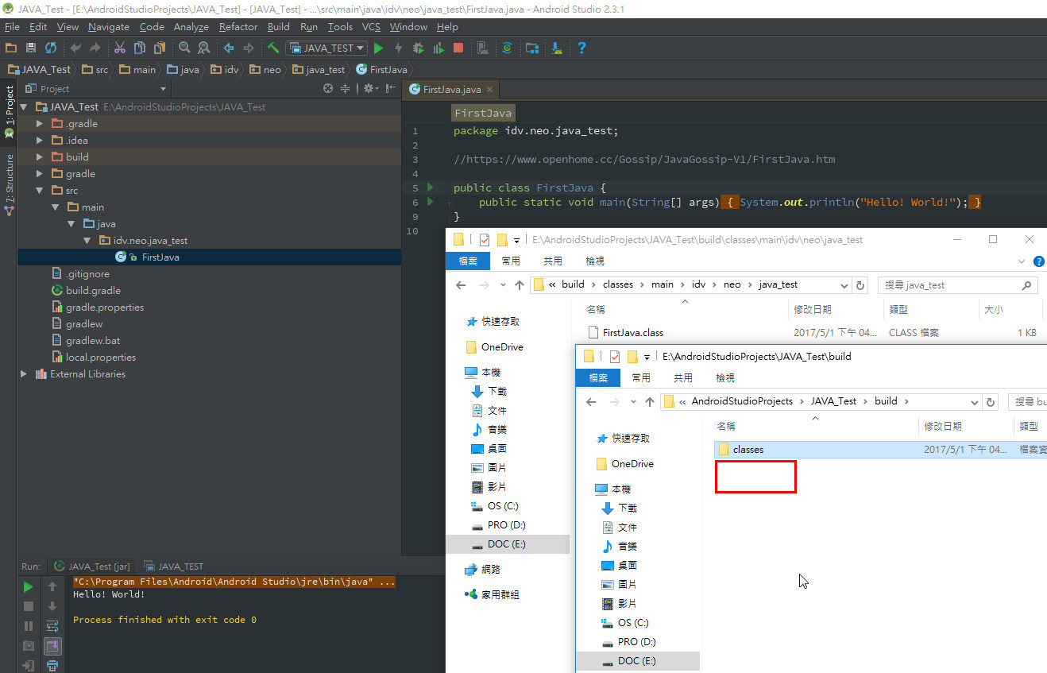Screen dimensions: 1047x673
Task: Click JAVA_Test breadcrumb in build Explorer address bar
Action: click(833, 401)
